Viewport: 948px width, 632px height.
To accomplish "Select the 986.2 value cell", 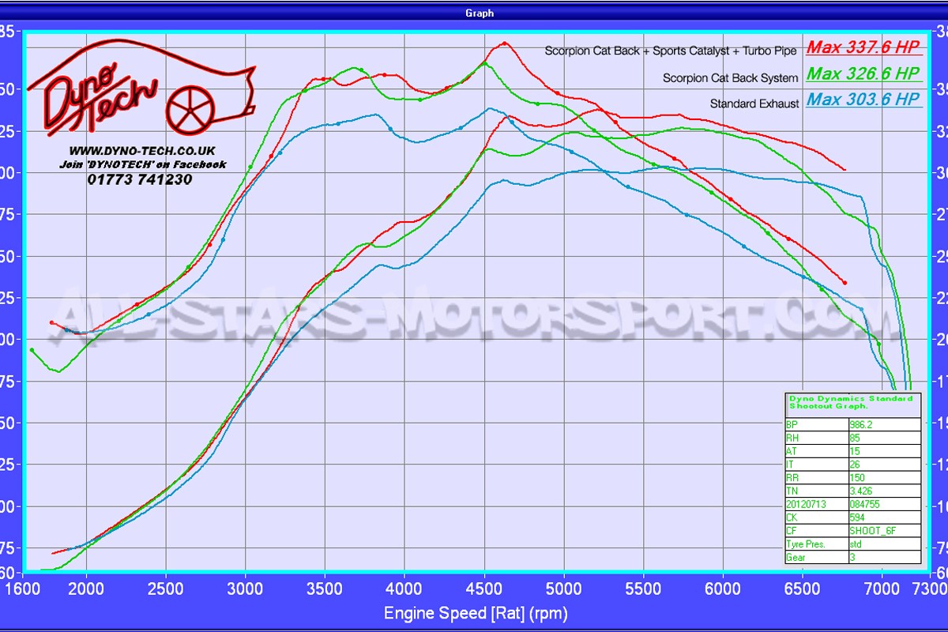I will (x=884, y=424).
